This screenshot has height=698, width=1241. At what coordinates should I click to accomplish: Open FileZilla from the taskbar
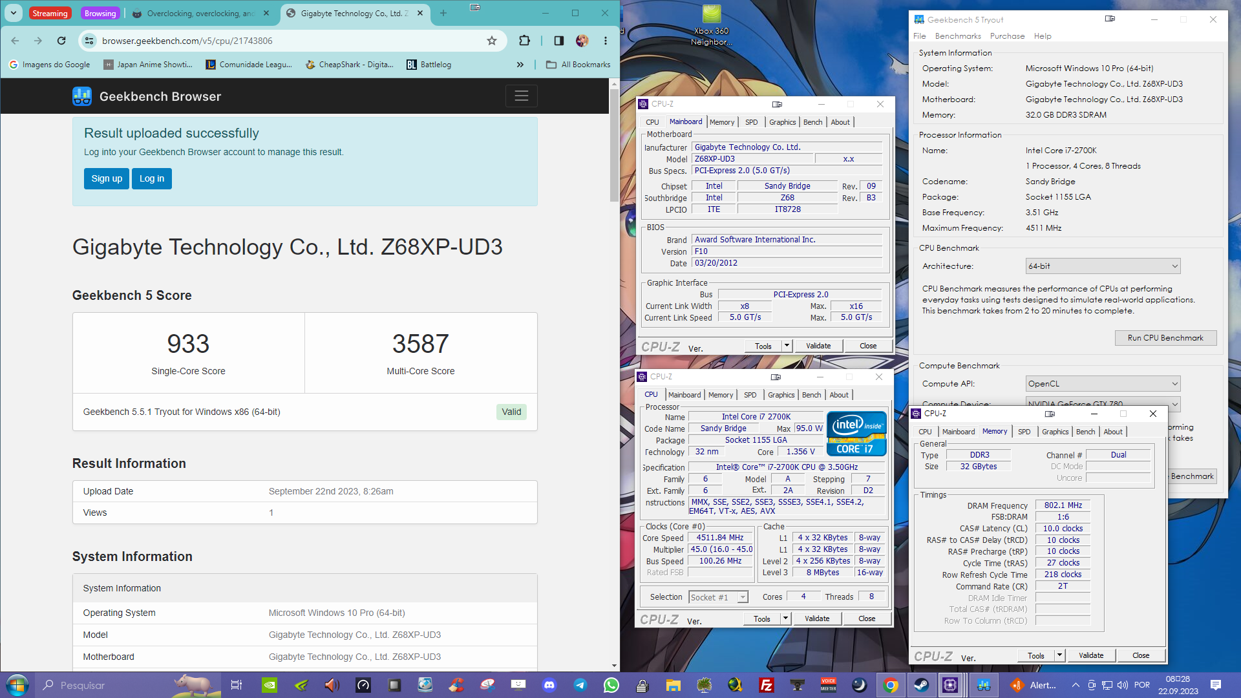pyautogui.click(x=767, y=685)
